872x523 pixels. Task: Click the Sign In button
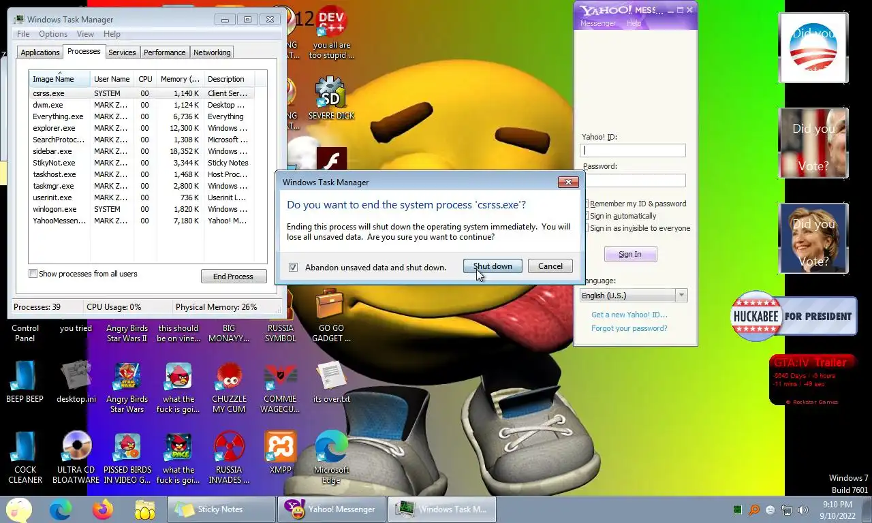pos(630,254)
